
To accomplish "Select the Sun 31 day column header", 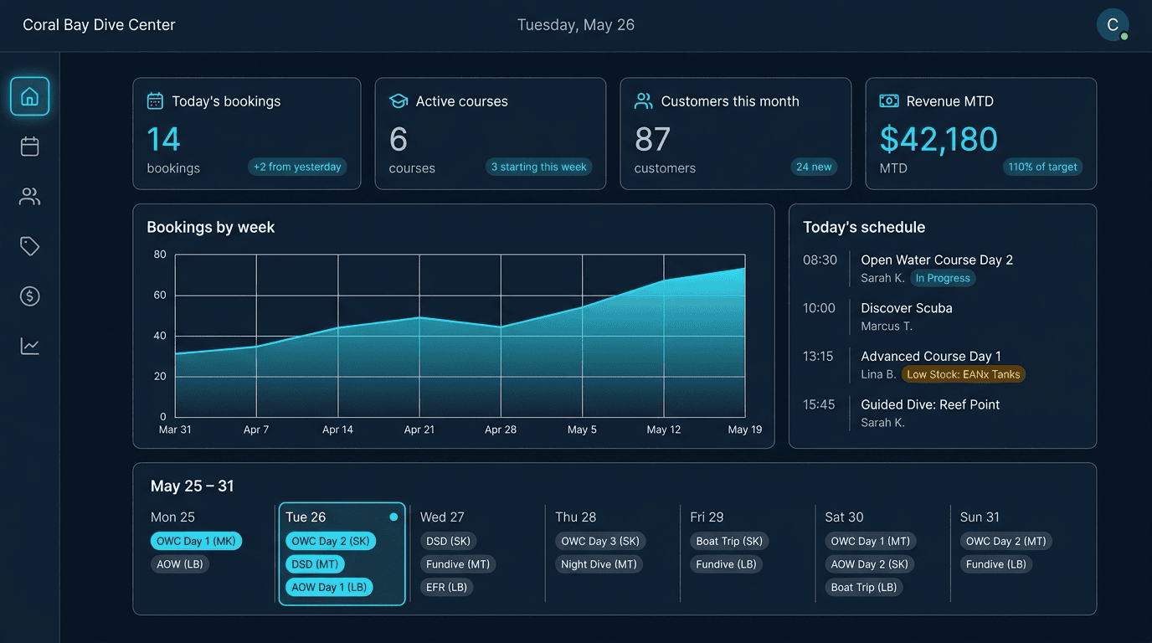I will point(980,517).
